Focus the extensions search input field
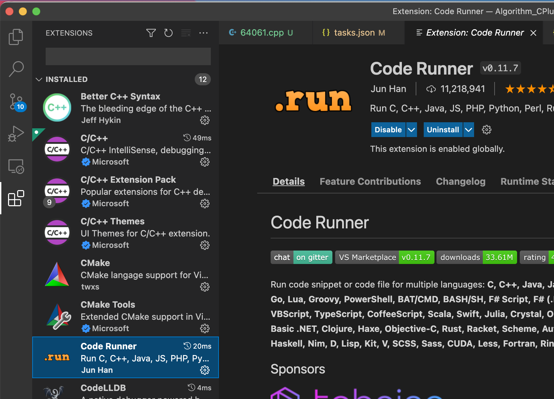The width and height of the screenshot is (554, 399). pos(128,56)
